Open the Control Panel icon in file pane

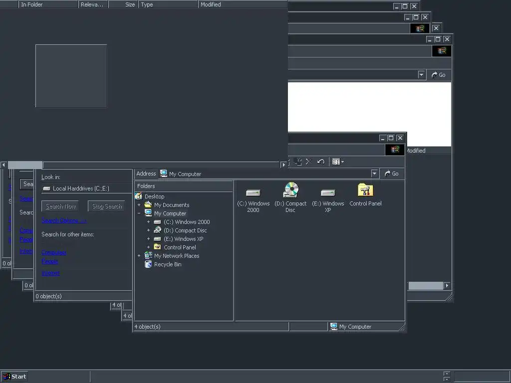365,195
